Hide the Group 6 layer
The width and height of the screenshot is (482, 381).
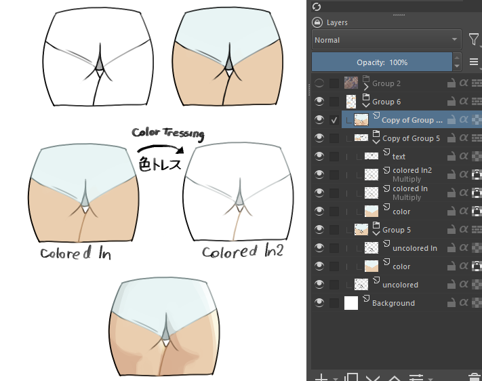coord(319,101)
